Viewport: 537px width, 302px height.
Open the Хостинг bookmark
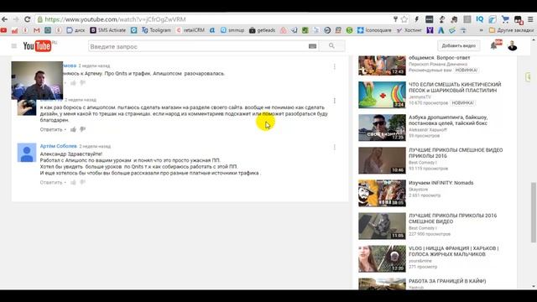click(x=409, y=30)
